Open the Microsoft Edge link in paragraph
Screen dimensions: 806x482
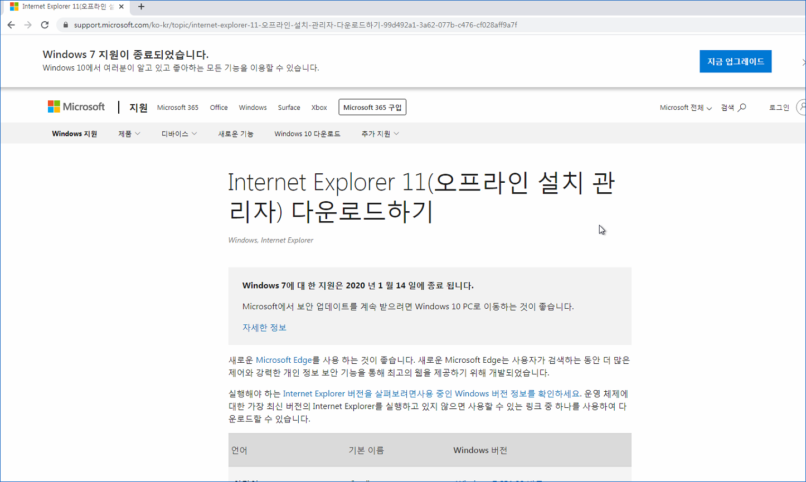coord(284,360)
